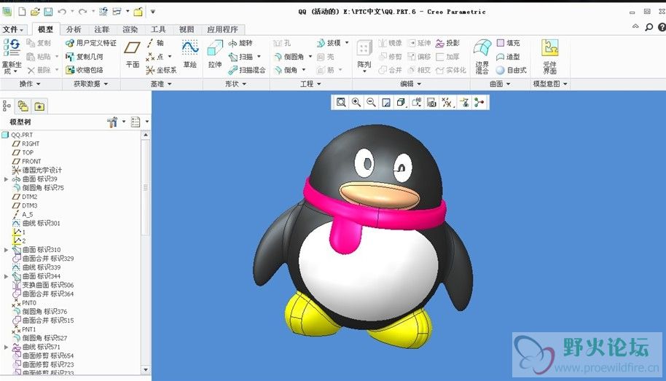Open the Component Interface (元件界面) tool
This screenshot has height=381, width=666.
tap(549, 56)
